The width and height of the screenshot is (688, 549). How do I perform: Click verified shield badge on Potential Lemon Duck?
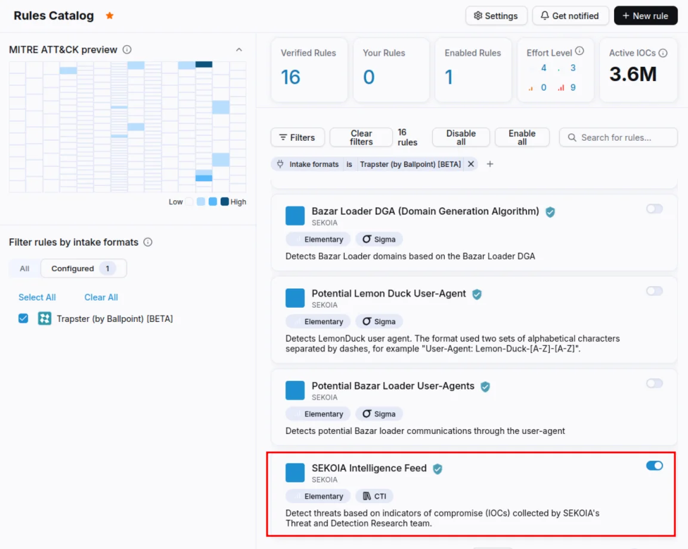476,294
